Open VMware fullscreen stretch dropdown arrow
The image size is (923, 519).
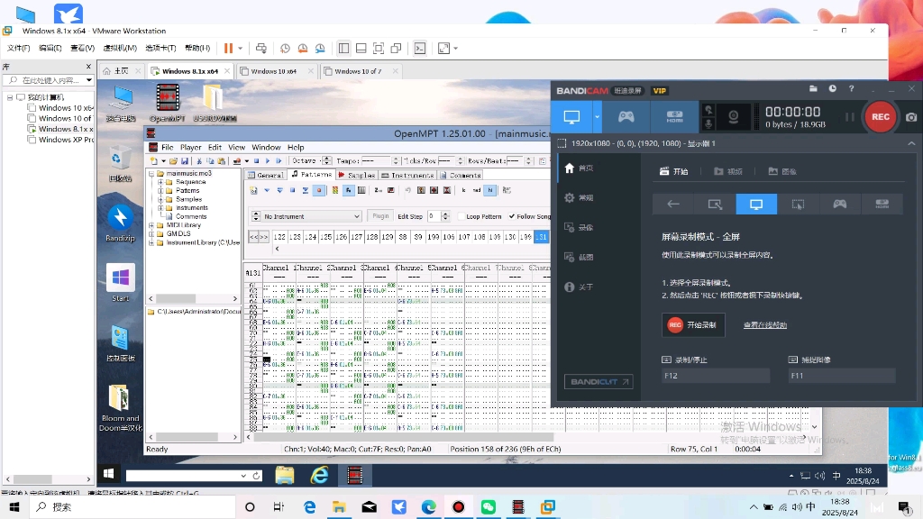click(455, 49)
